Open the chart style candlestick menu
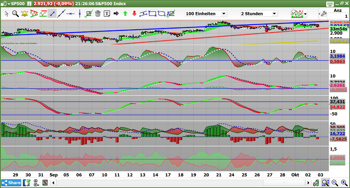350x188 pixels. coord(5,3)
